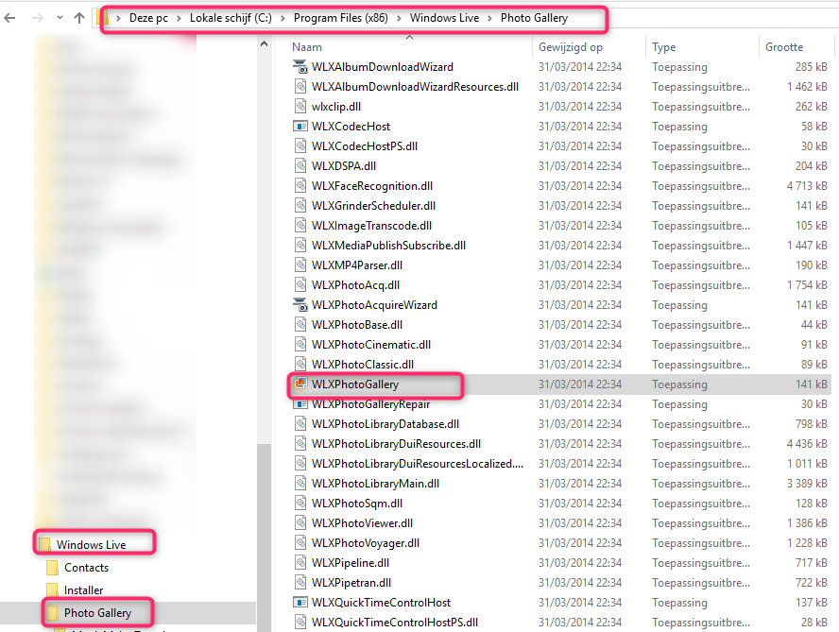This screenshot has width=839, height=632.
Task: Click file name WLXPhotoViewer.dll
Action: click(362, 522)
